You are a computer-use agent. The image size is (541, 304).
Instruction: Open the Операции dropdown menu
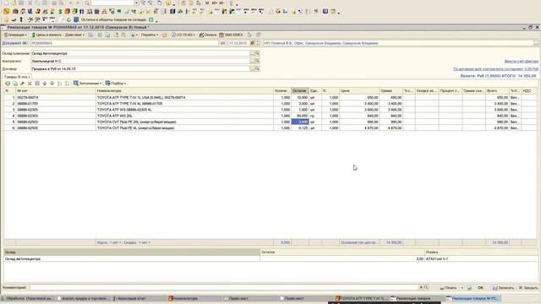pyautogui.click(x=15, y=35)
